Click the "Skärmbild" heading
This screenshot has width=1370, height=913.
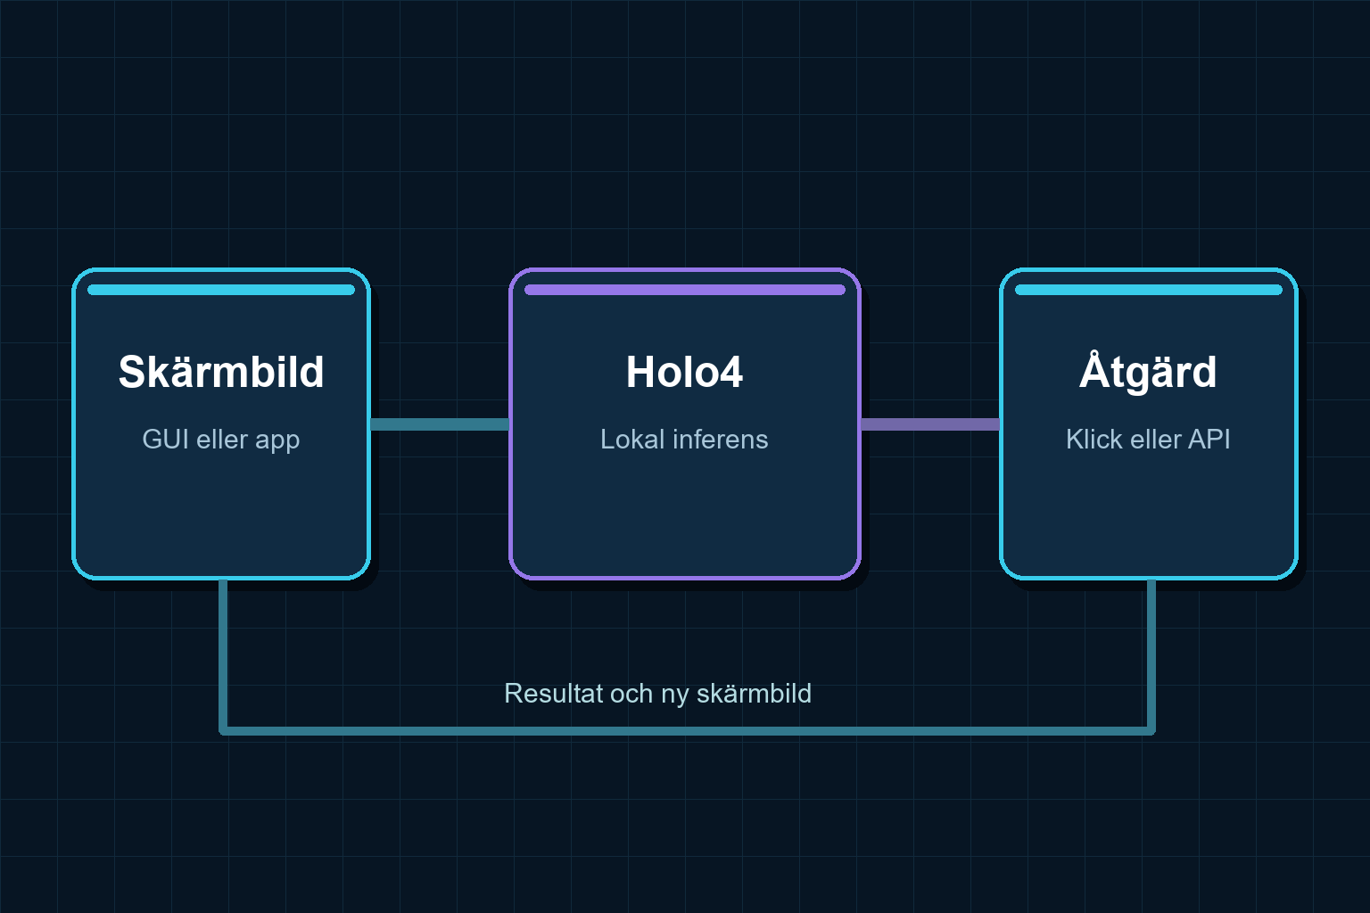click(221, 372)
